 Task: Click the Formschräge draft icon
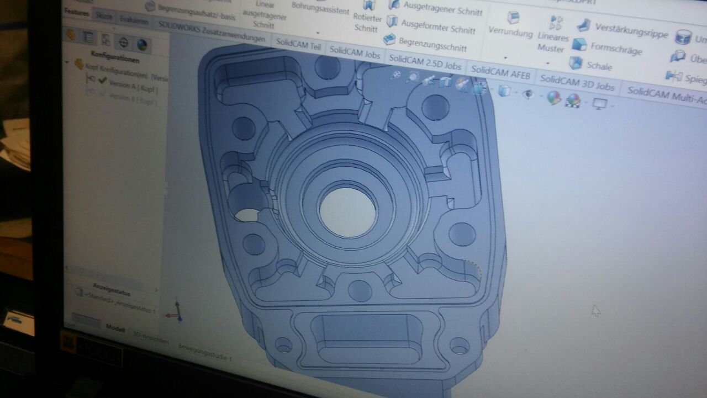579,44
